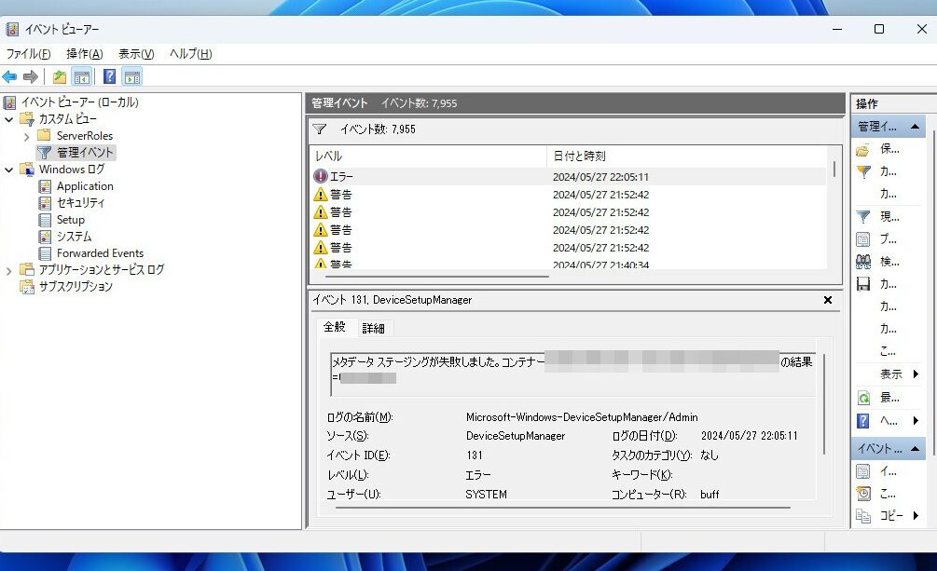Select the 管理イベント custom view
937x571 pixels.
click(x=84, y=153)
